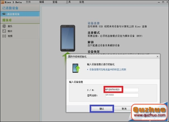Viewport: 169px width, 122px height.
Task: Open 照片 in the media library
Action: coord(10,31)
